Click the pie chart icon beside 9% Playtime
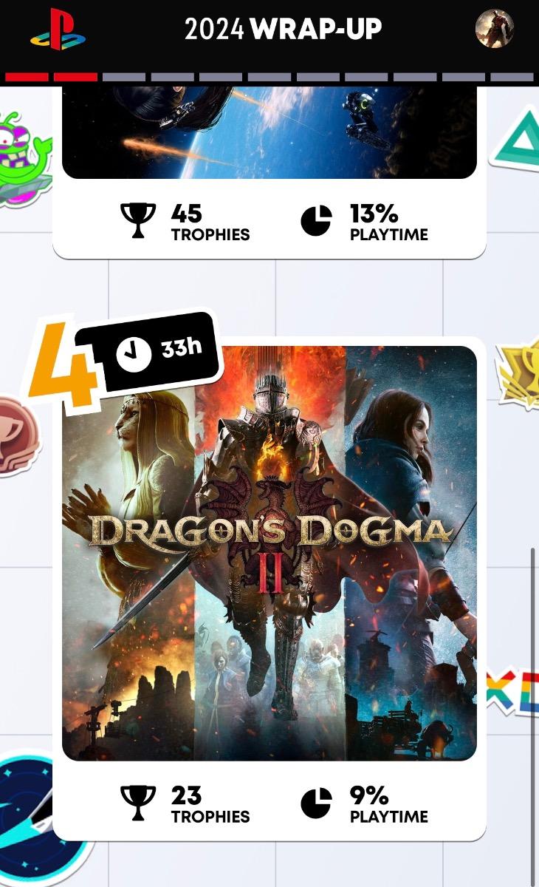The height and width of the screenshot is (887, 539). (x=316, y=803)
